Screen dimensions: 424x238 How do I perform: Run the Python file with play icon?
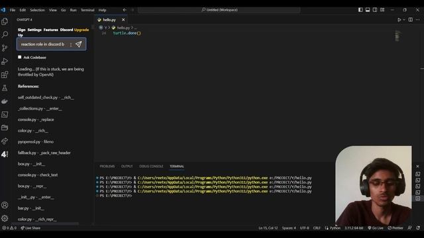coord(399,20)
